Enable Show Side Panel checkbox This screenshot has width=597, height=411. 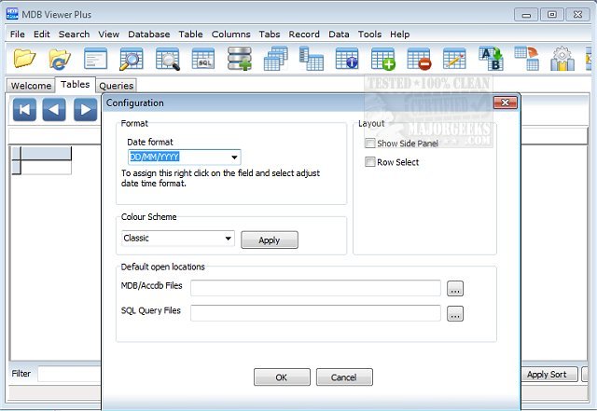369,144
